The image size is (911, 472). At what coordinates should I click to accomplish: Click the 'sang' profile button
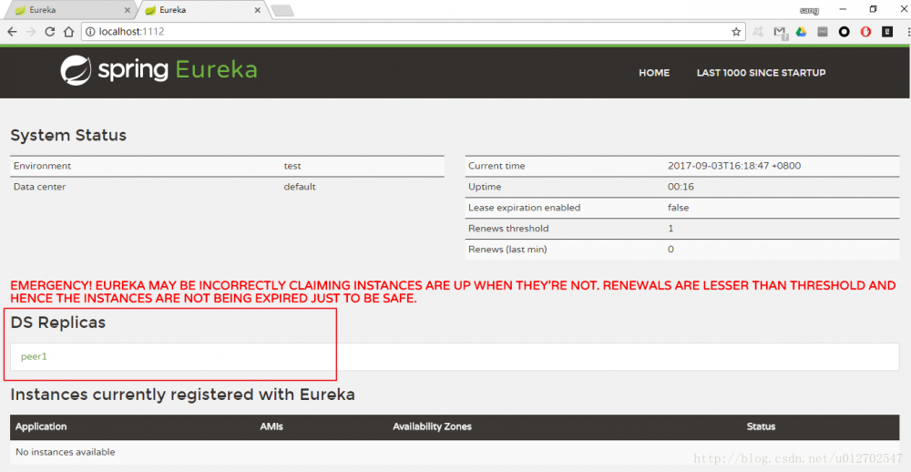pyautogui.click(x=809, y=10)
